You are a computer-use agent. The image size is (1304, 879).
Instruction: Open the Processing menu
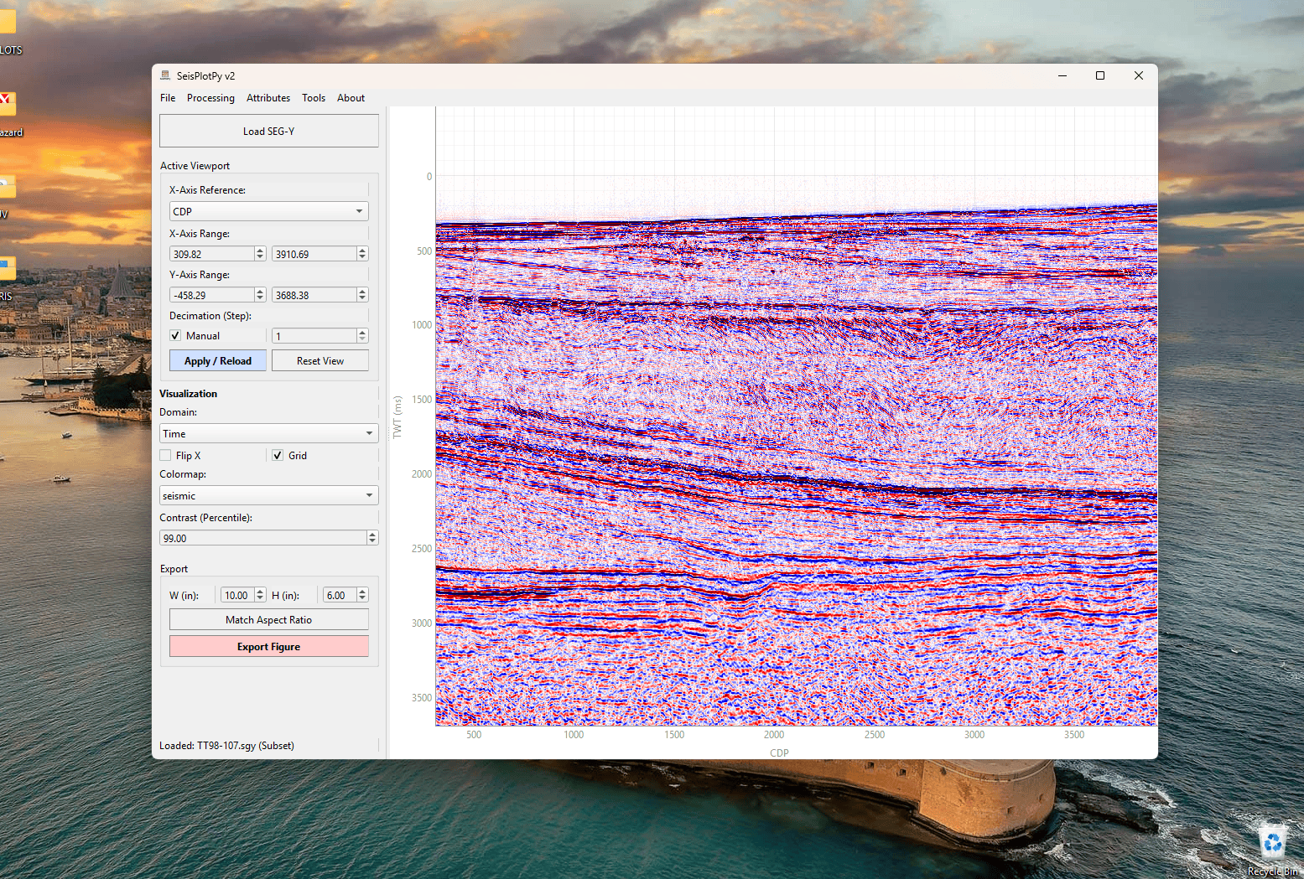point(210,98)
